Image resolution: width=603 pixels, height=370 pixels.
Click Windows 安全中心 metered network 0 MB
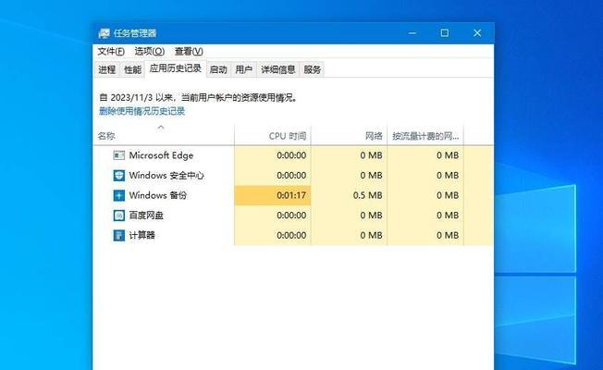425,176
